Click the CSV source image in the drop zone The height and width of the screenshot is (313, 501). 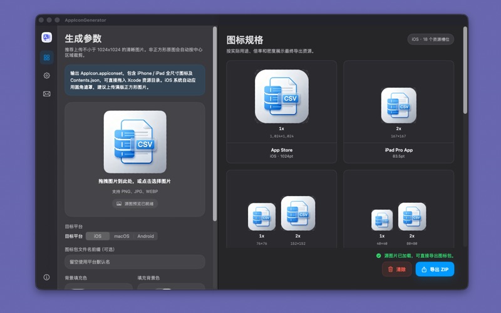[x=135, y=142]
